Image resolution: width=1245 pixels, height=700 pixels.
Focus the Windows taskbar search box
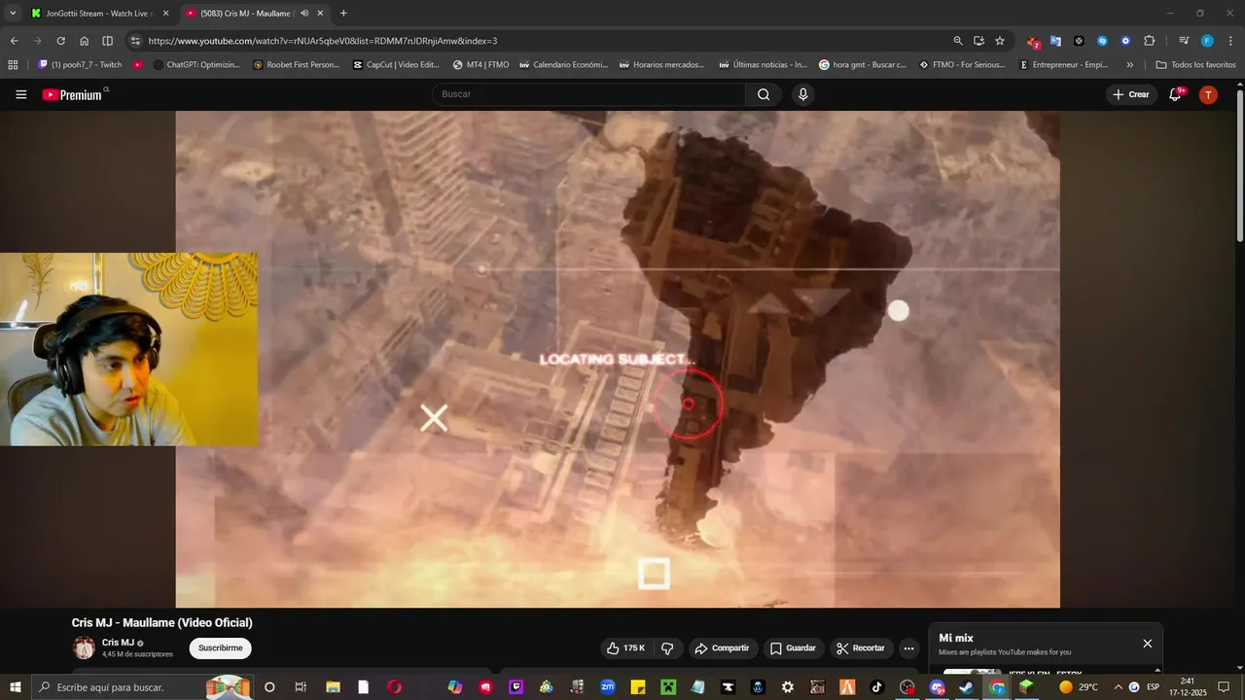pyautogui.click(x=141, y=687)
